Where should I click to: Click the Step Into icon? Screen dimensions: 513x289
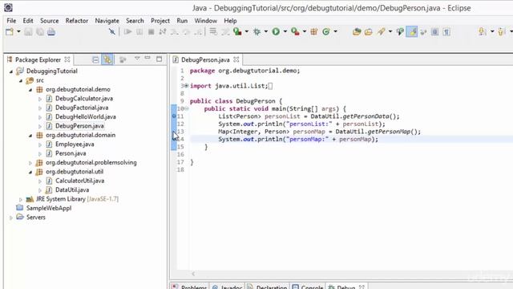[174, 32]
